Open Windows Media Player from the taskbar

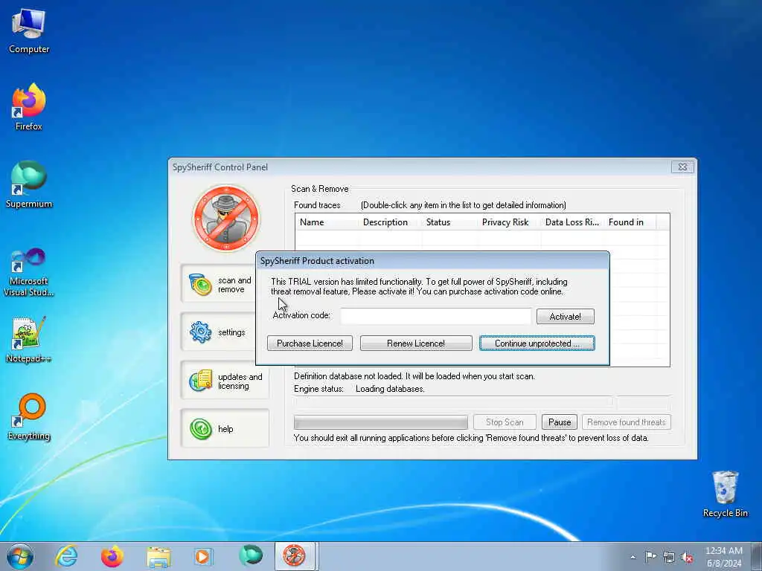(x=203, y=556)
